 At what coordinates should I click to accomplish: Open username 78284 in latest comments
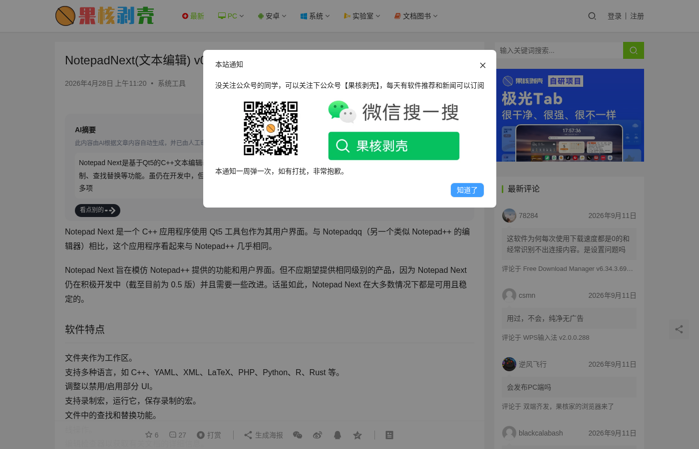pyautogui.click(x=528, y=216)
